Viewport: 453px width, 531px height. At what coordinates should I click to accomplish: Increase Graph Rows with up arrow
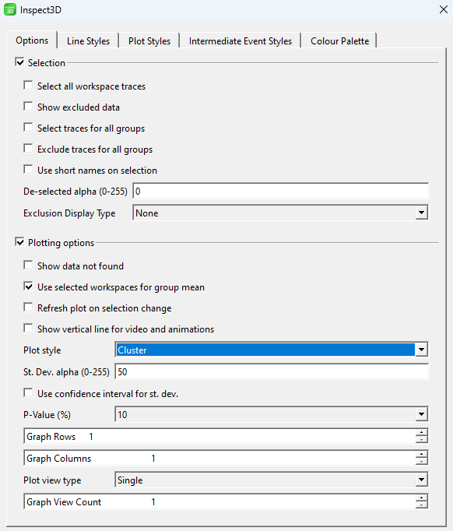422,433
